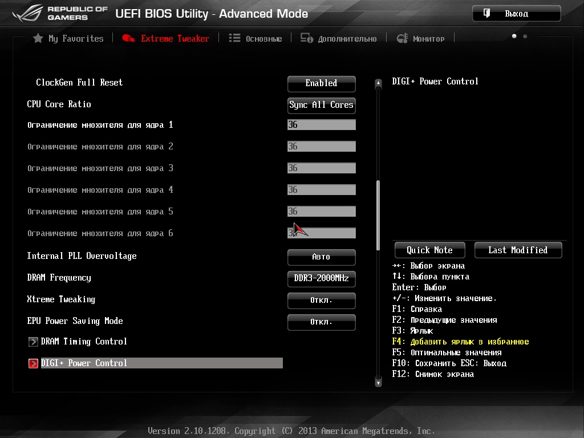Click the ROG logo in the header

pos(27,14)
